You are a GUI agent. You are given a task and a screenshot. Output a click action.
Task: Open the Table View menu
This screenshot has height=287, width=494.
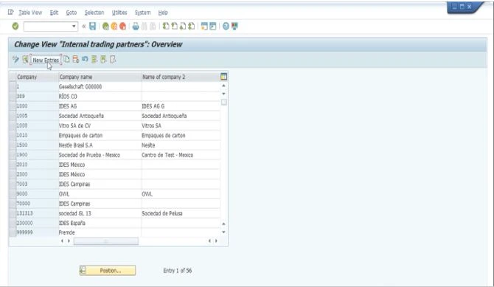click(30, 13)
